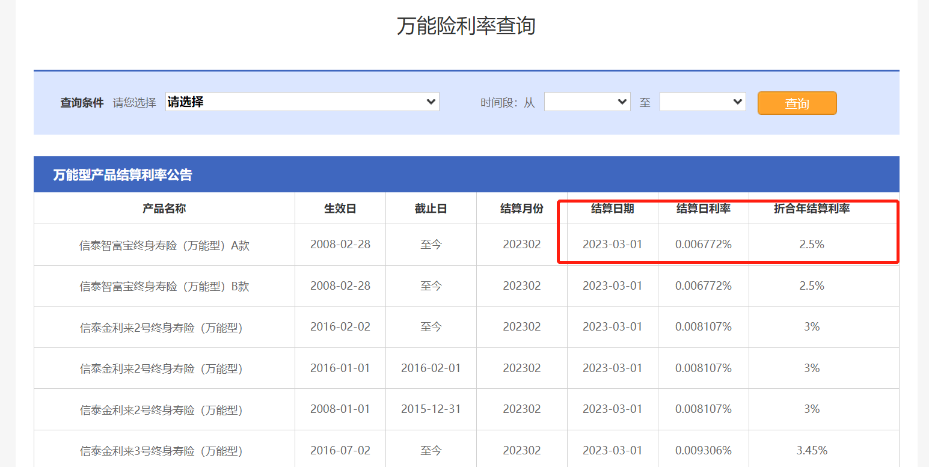Screen dimensions: 929x467
Task: Click 2016-02-02 effective date cell
Action: (340, 327)
